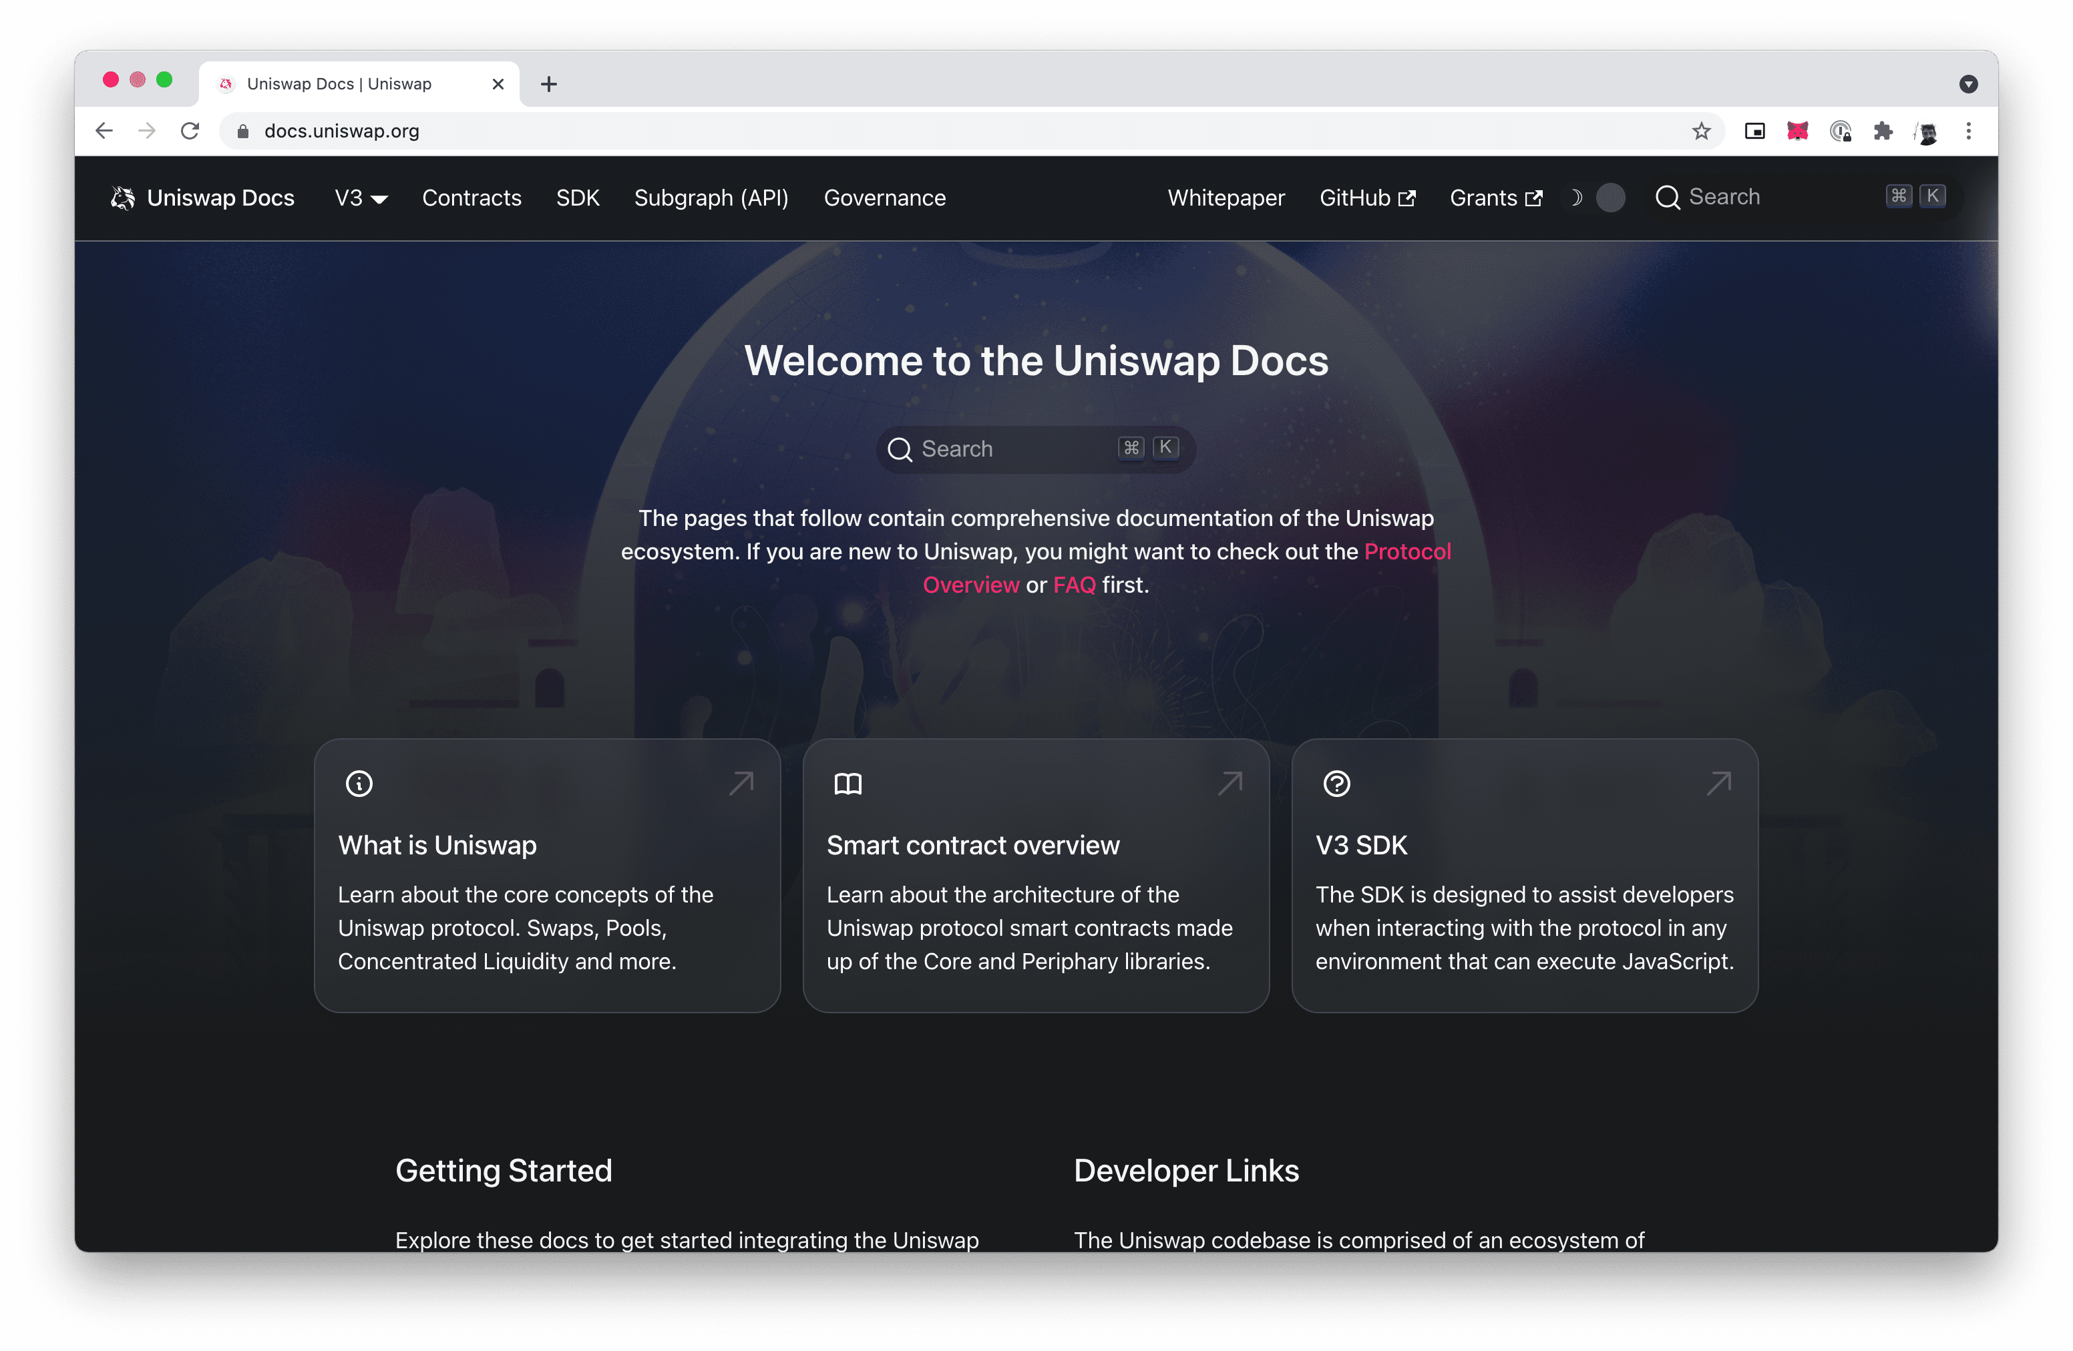
Task: Open the FAQ link
Action: [x=1074, y=585]
